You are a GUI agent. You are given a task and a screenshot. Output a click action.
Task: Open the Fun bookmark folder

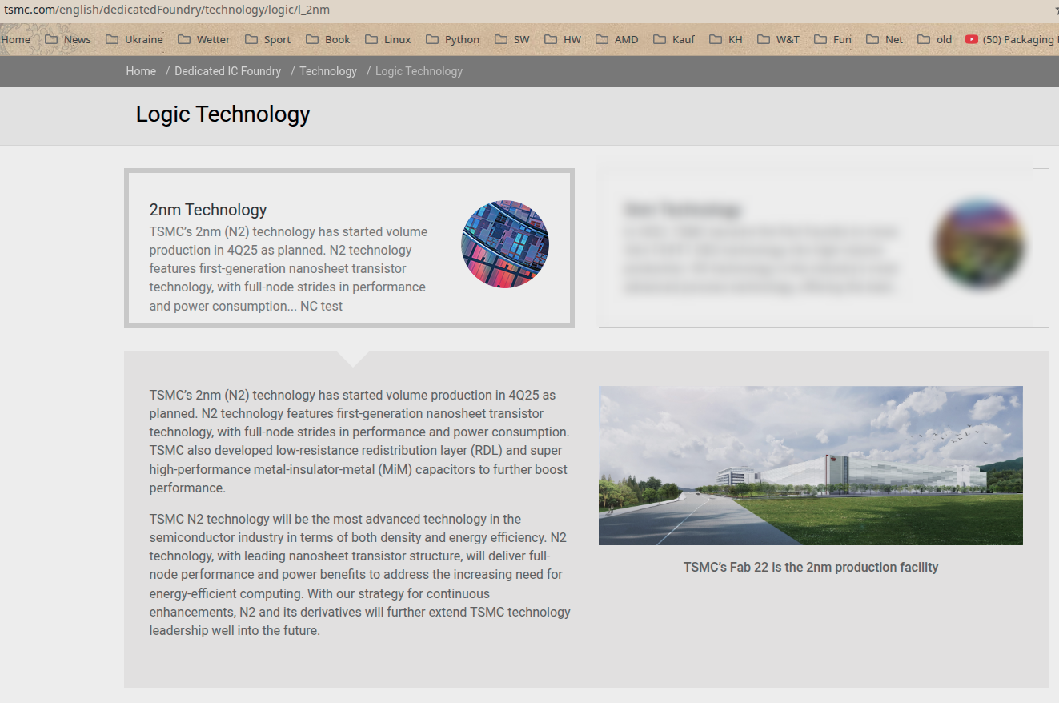tap(832, 39)
